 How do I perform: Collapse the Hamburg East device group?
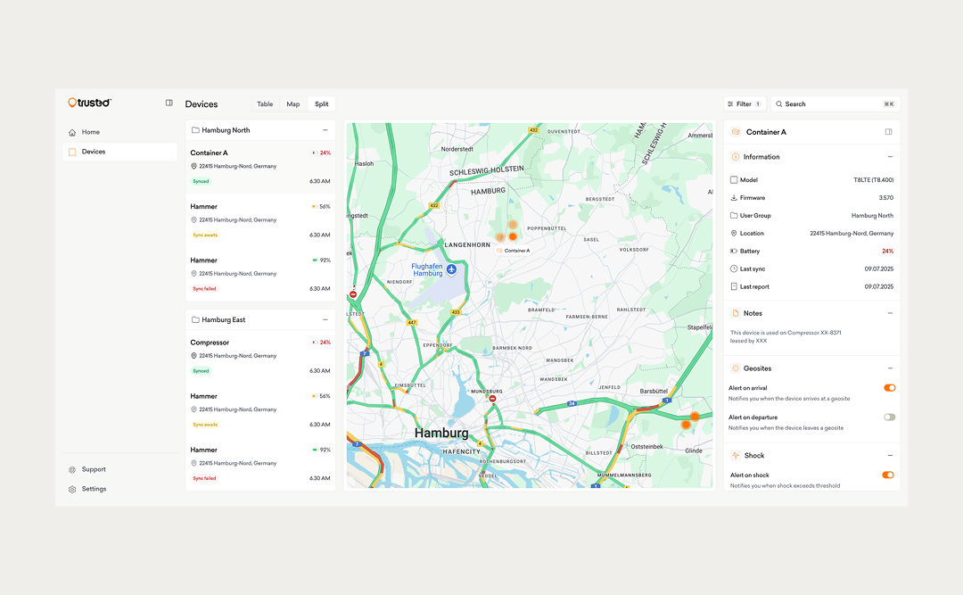(x=325, y=319)
